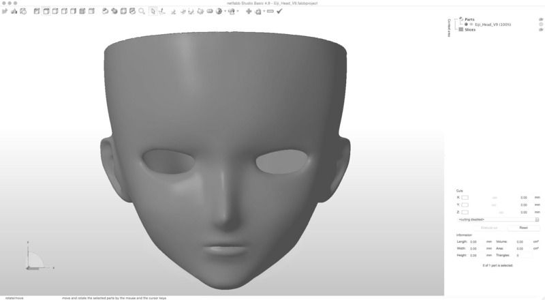Click the dark color dot beside Eiji_Head_V9
Screen dimensions: 545x300
466,25
